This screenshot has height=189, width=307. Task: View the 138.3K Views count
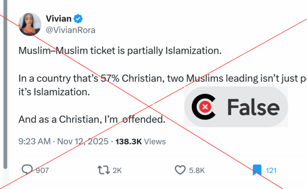click(x=140, y=142)
